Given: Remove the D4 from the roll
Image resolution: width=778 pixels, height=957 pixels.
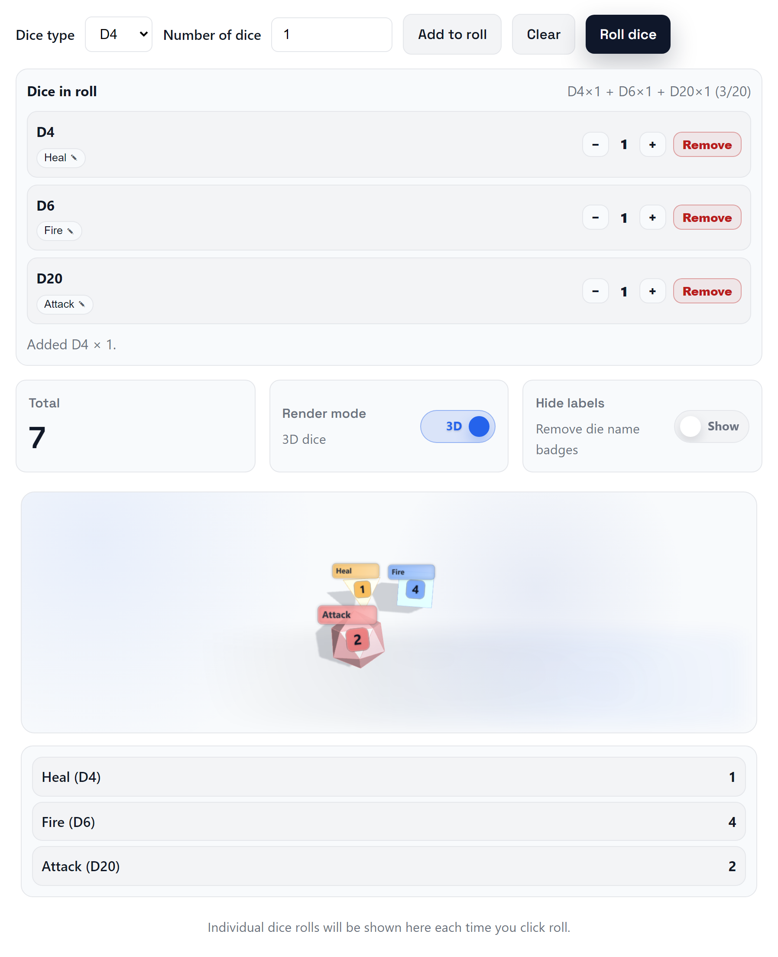Looking at the screenshot, I should point(707,144).
